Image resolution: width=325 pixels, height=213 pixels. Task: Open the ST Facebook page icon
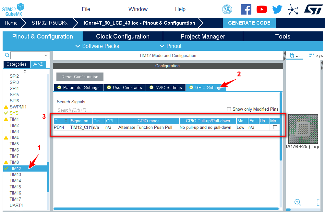(246, 9)
